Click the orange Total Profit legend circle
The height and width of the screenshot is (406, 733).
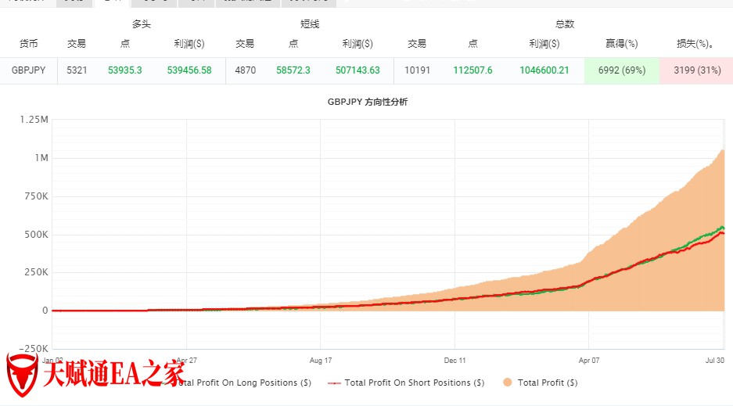[508, 383]
